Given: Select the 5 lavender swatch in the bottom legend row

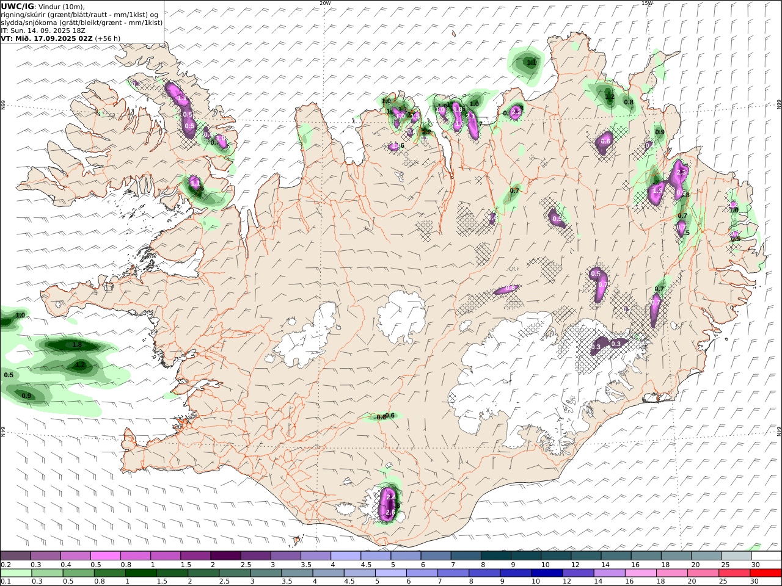Looking at the screenshot, I should [390, 573].
